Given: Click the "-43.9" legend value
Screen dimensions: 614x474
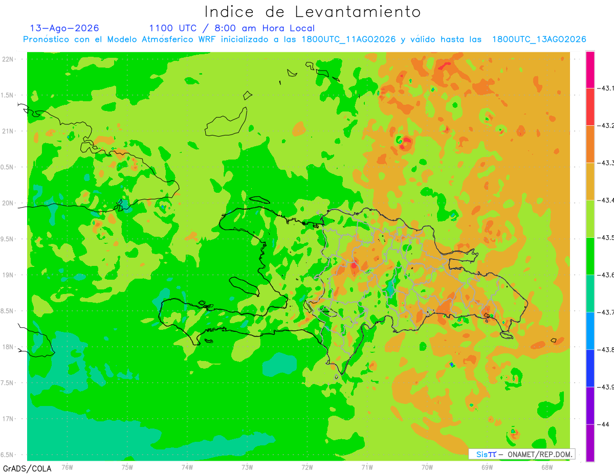Looking at the screenshot, I should (x=605, y=387).
